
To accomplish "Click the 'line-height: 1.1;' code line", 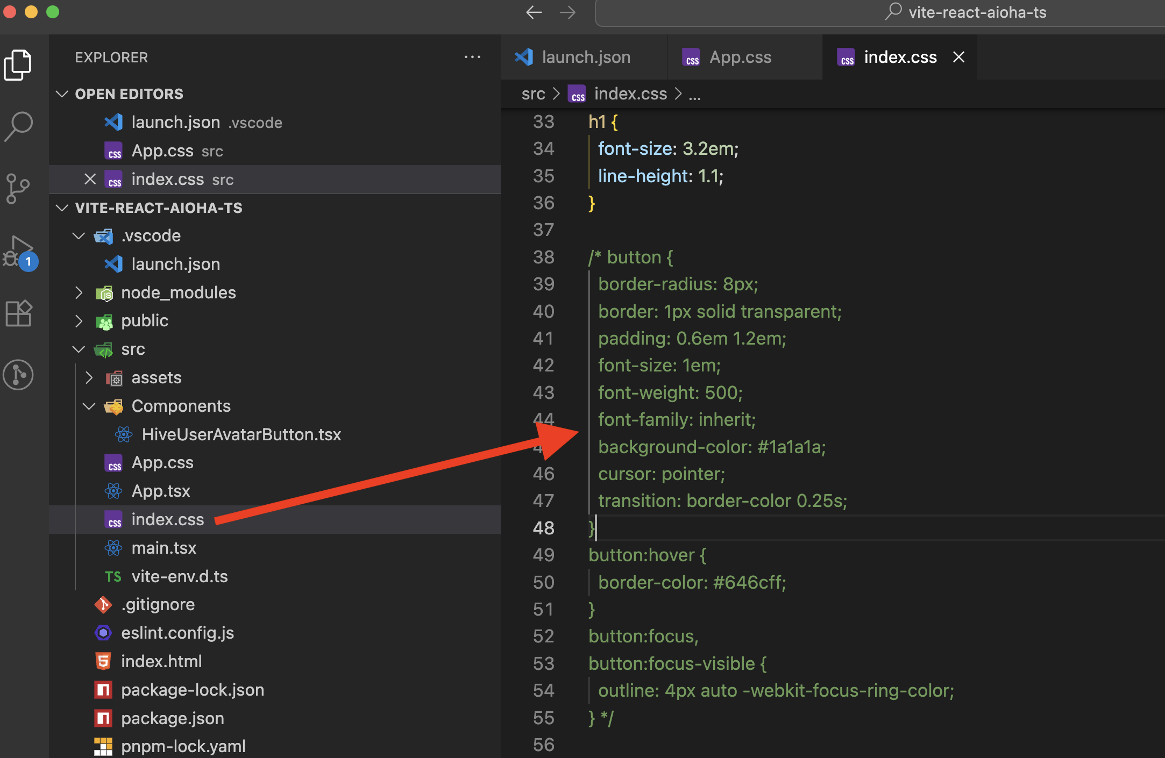I will (660, 176).
